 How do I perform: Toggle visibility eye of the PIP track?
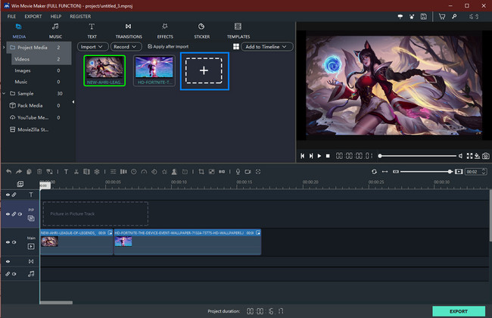(8, 214)
